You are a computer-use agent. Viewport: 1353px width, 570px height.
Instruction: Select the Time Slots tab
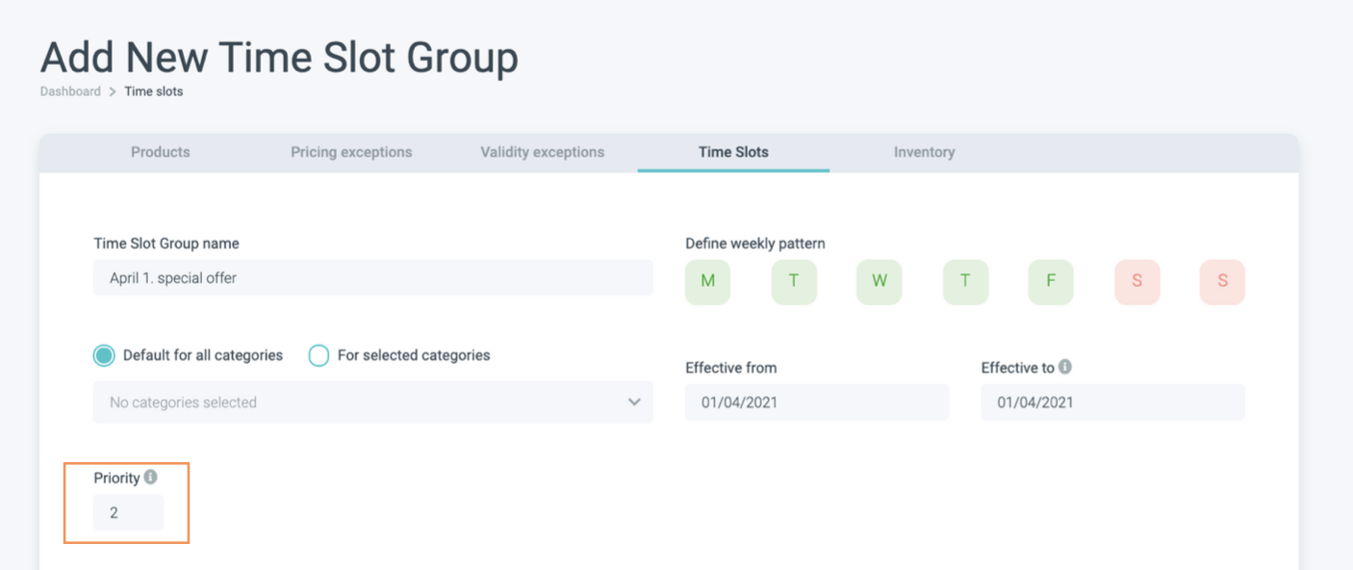(733, 152)
